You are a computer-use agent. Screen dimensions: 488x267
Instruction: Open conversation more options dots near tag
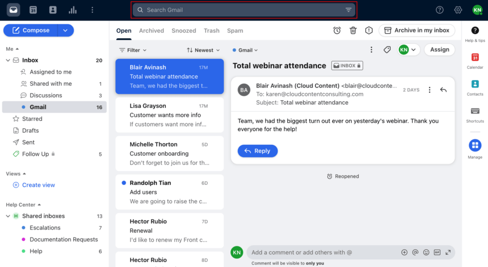[x=371, y=49]
